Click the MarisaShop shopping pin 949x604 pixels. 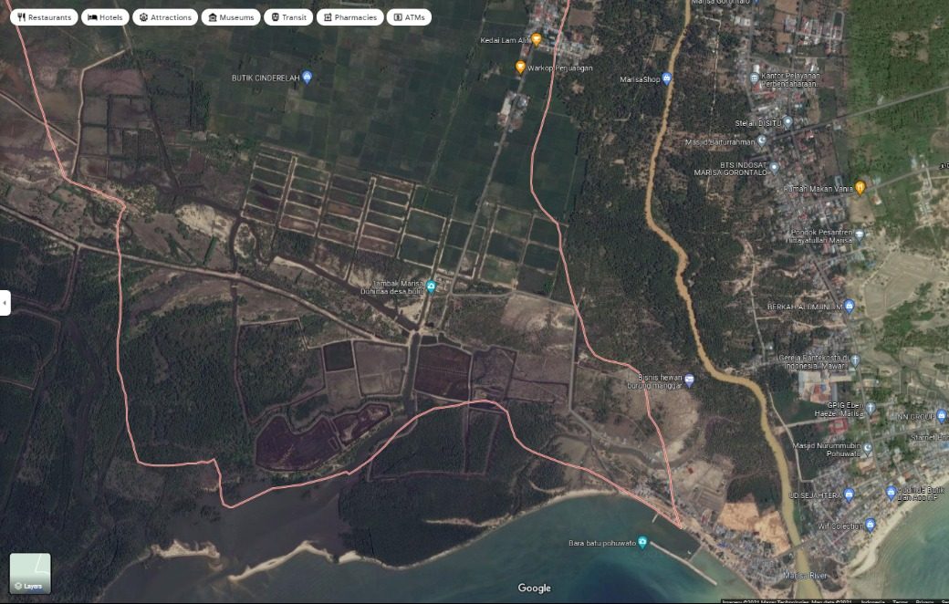(667, 79)
